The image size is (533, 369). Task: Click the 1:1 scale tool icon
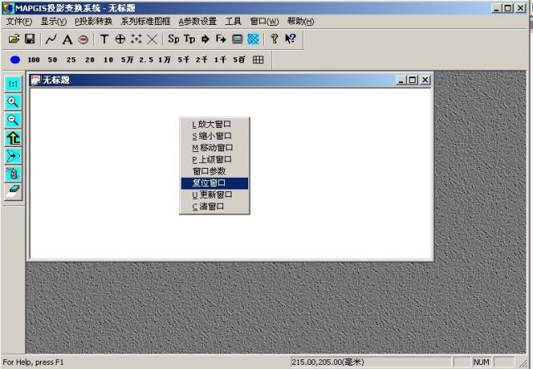(x=13, y=83)
